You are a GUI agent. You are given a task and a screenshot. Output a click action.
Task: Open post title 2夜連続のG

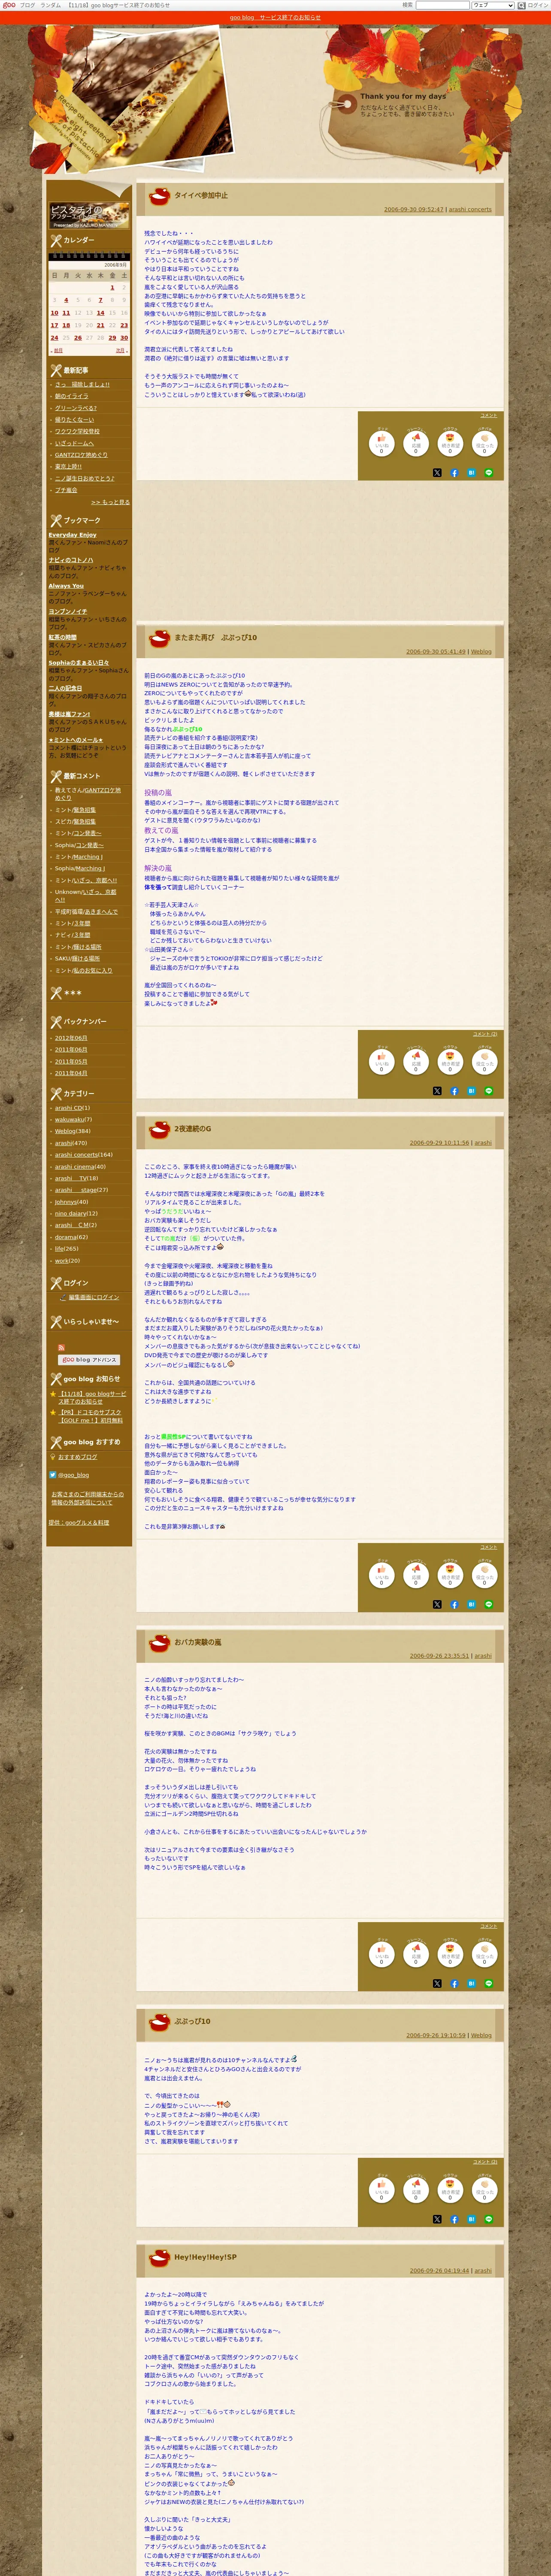pyautogui.click(x=193, y=1129)
